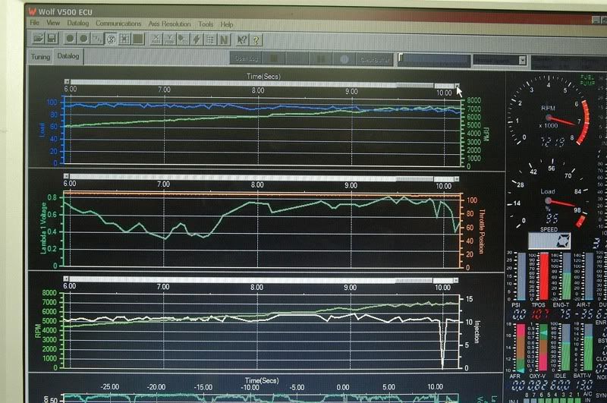Click the lightning bolt toolbar icon

(x=197, y=39)
